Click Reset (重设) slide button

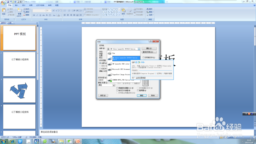click(26, 12)
